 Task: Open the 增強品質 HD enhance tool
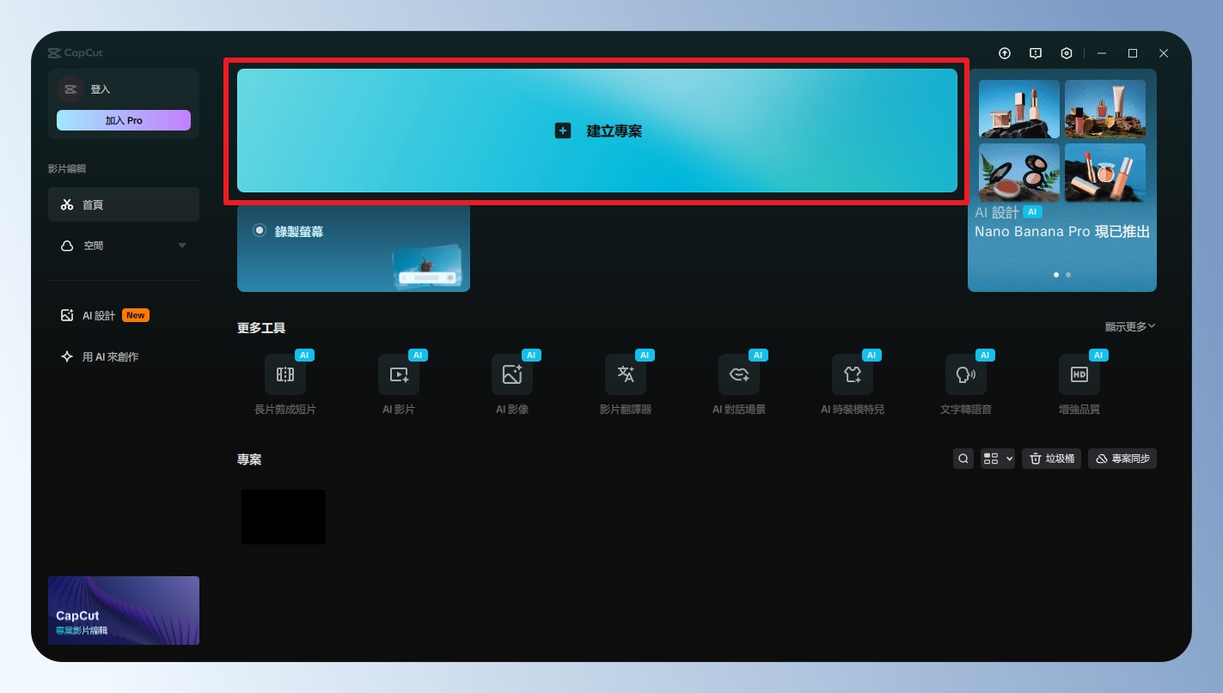coord(1079,374)
